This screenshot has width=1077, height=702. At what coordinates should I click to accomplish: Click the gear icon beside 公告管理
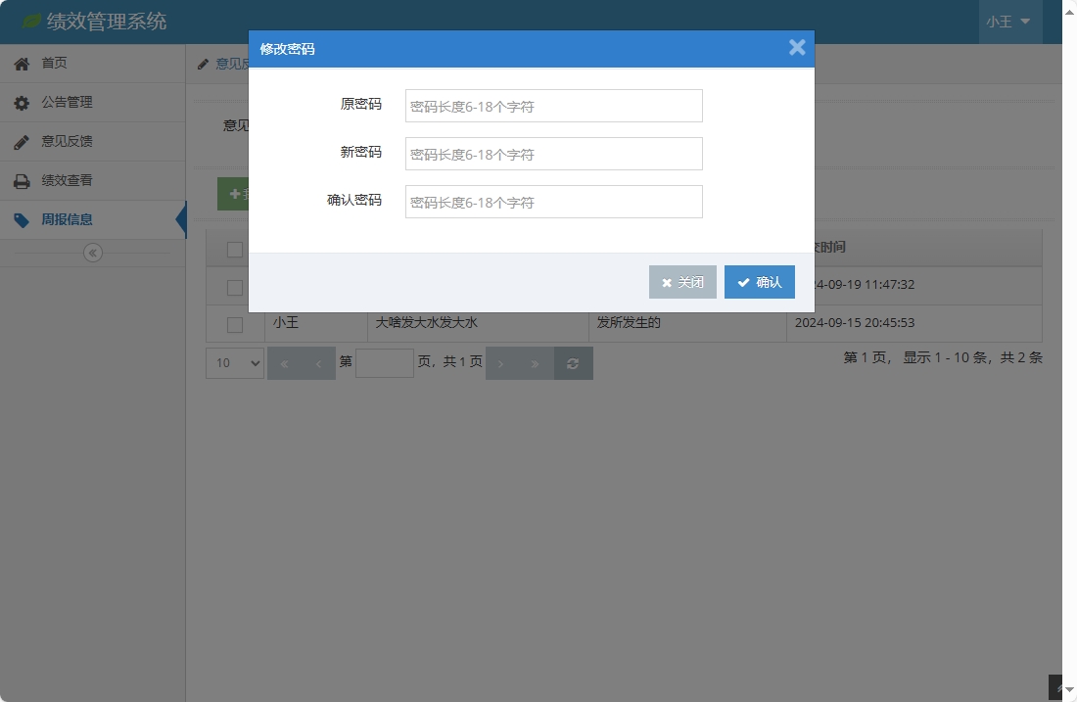22,102
